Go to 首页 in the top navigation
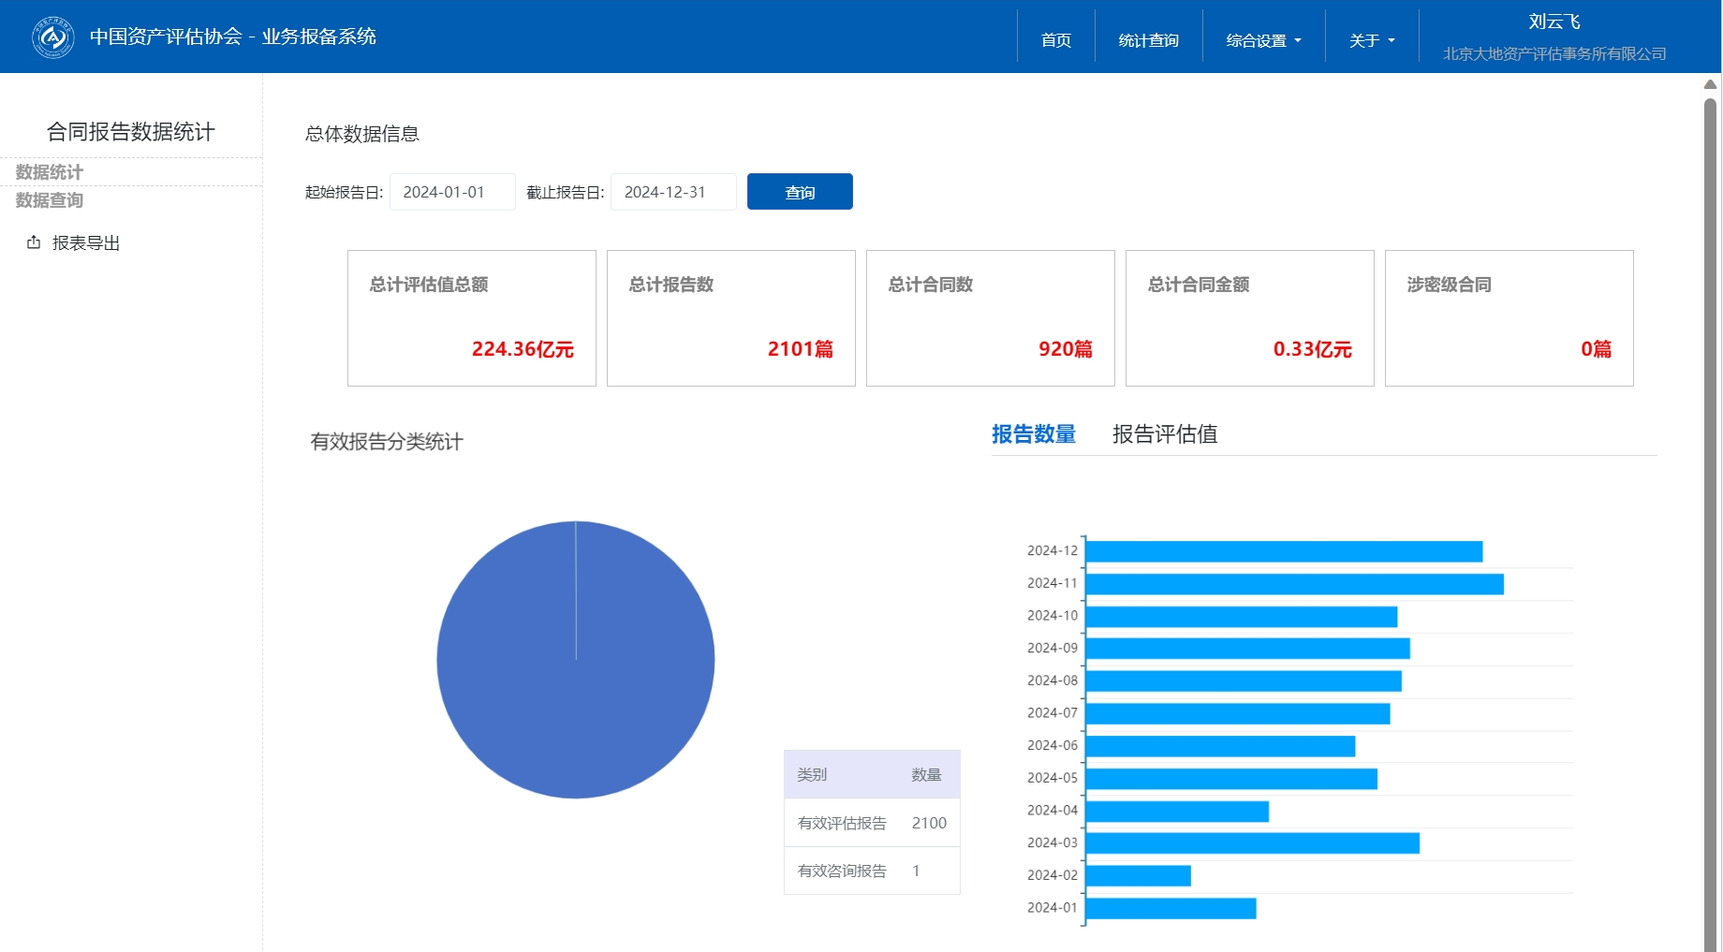 pos(1055,40)
